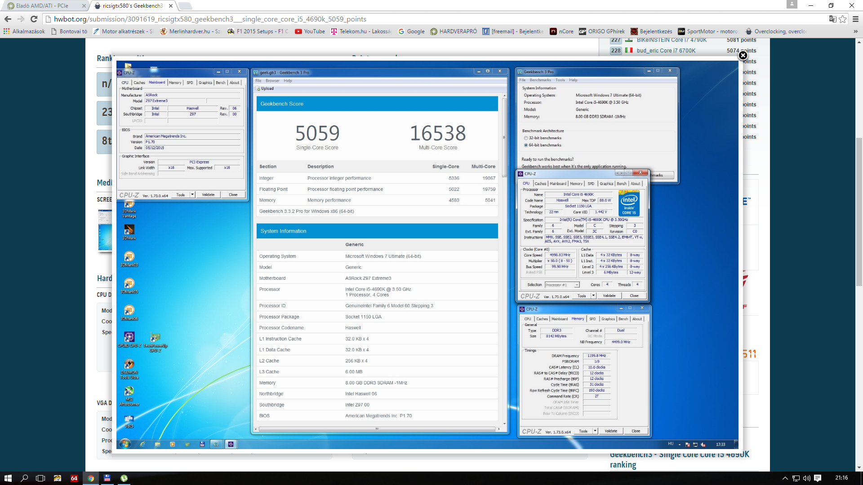Open the SportMotor bookmark
The width and height of the screenshot is (863, 485).
click(708, 31)
